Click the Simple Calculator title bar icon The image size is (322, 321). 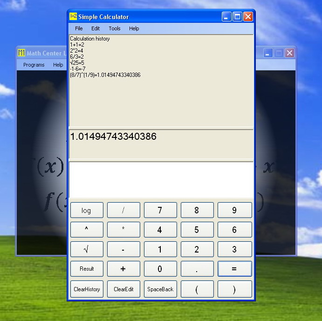73,16
